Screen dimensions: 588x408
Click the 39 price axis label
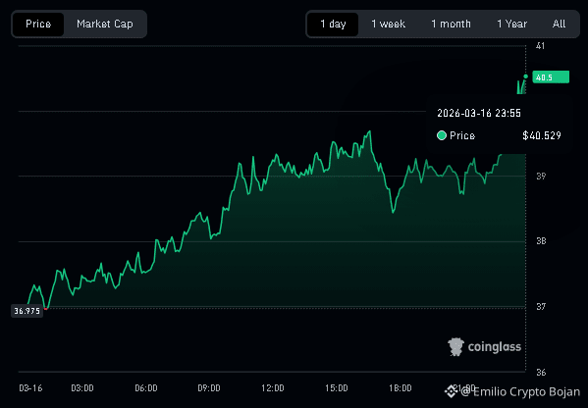541,177
